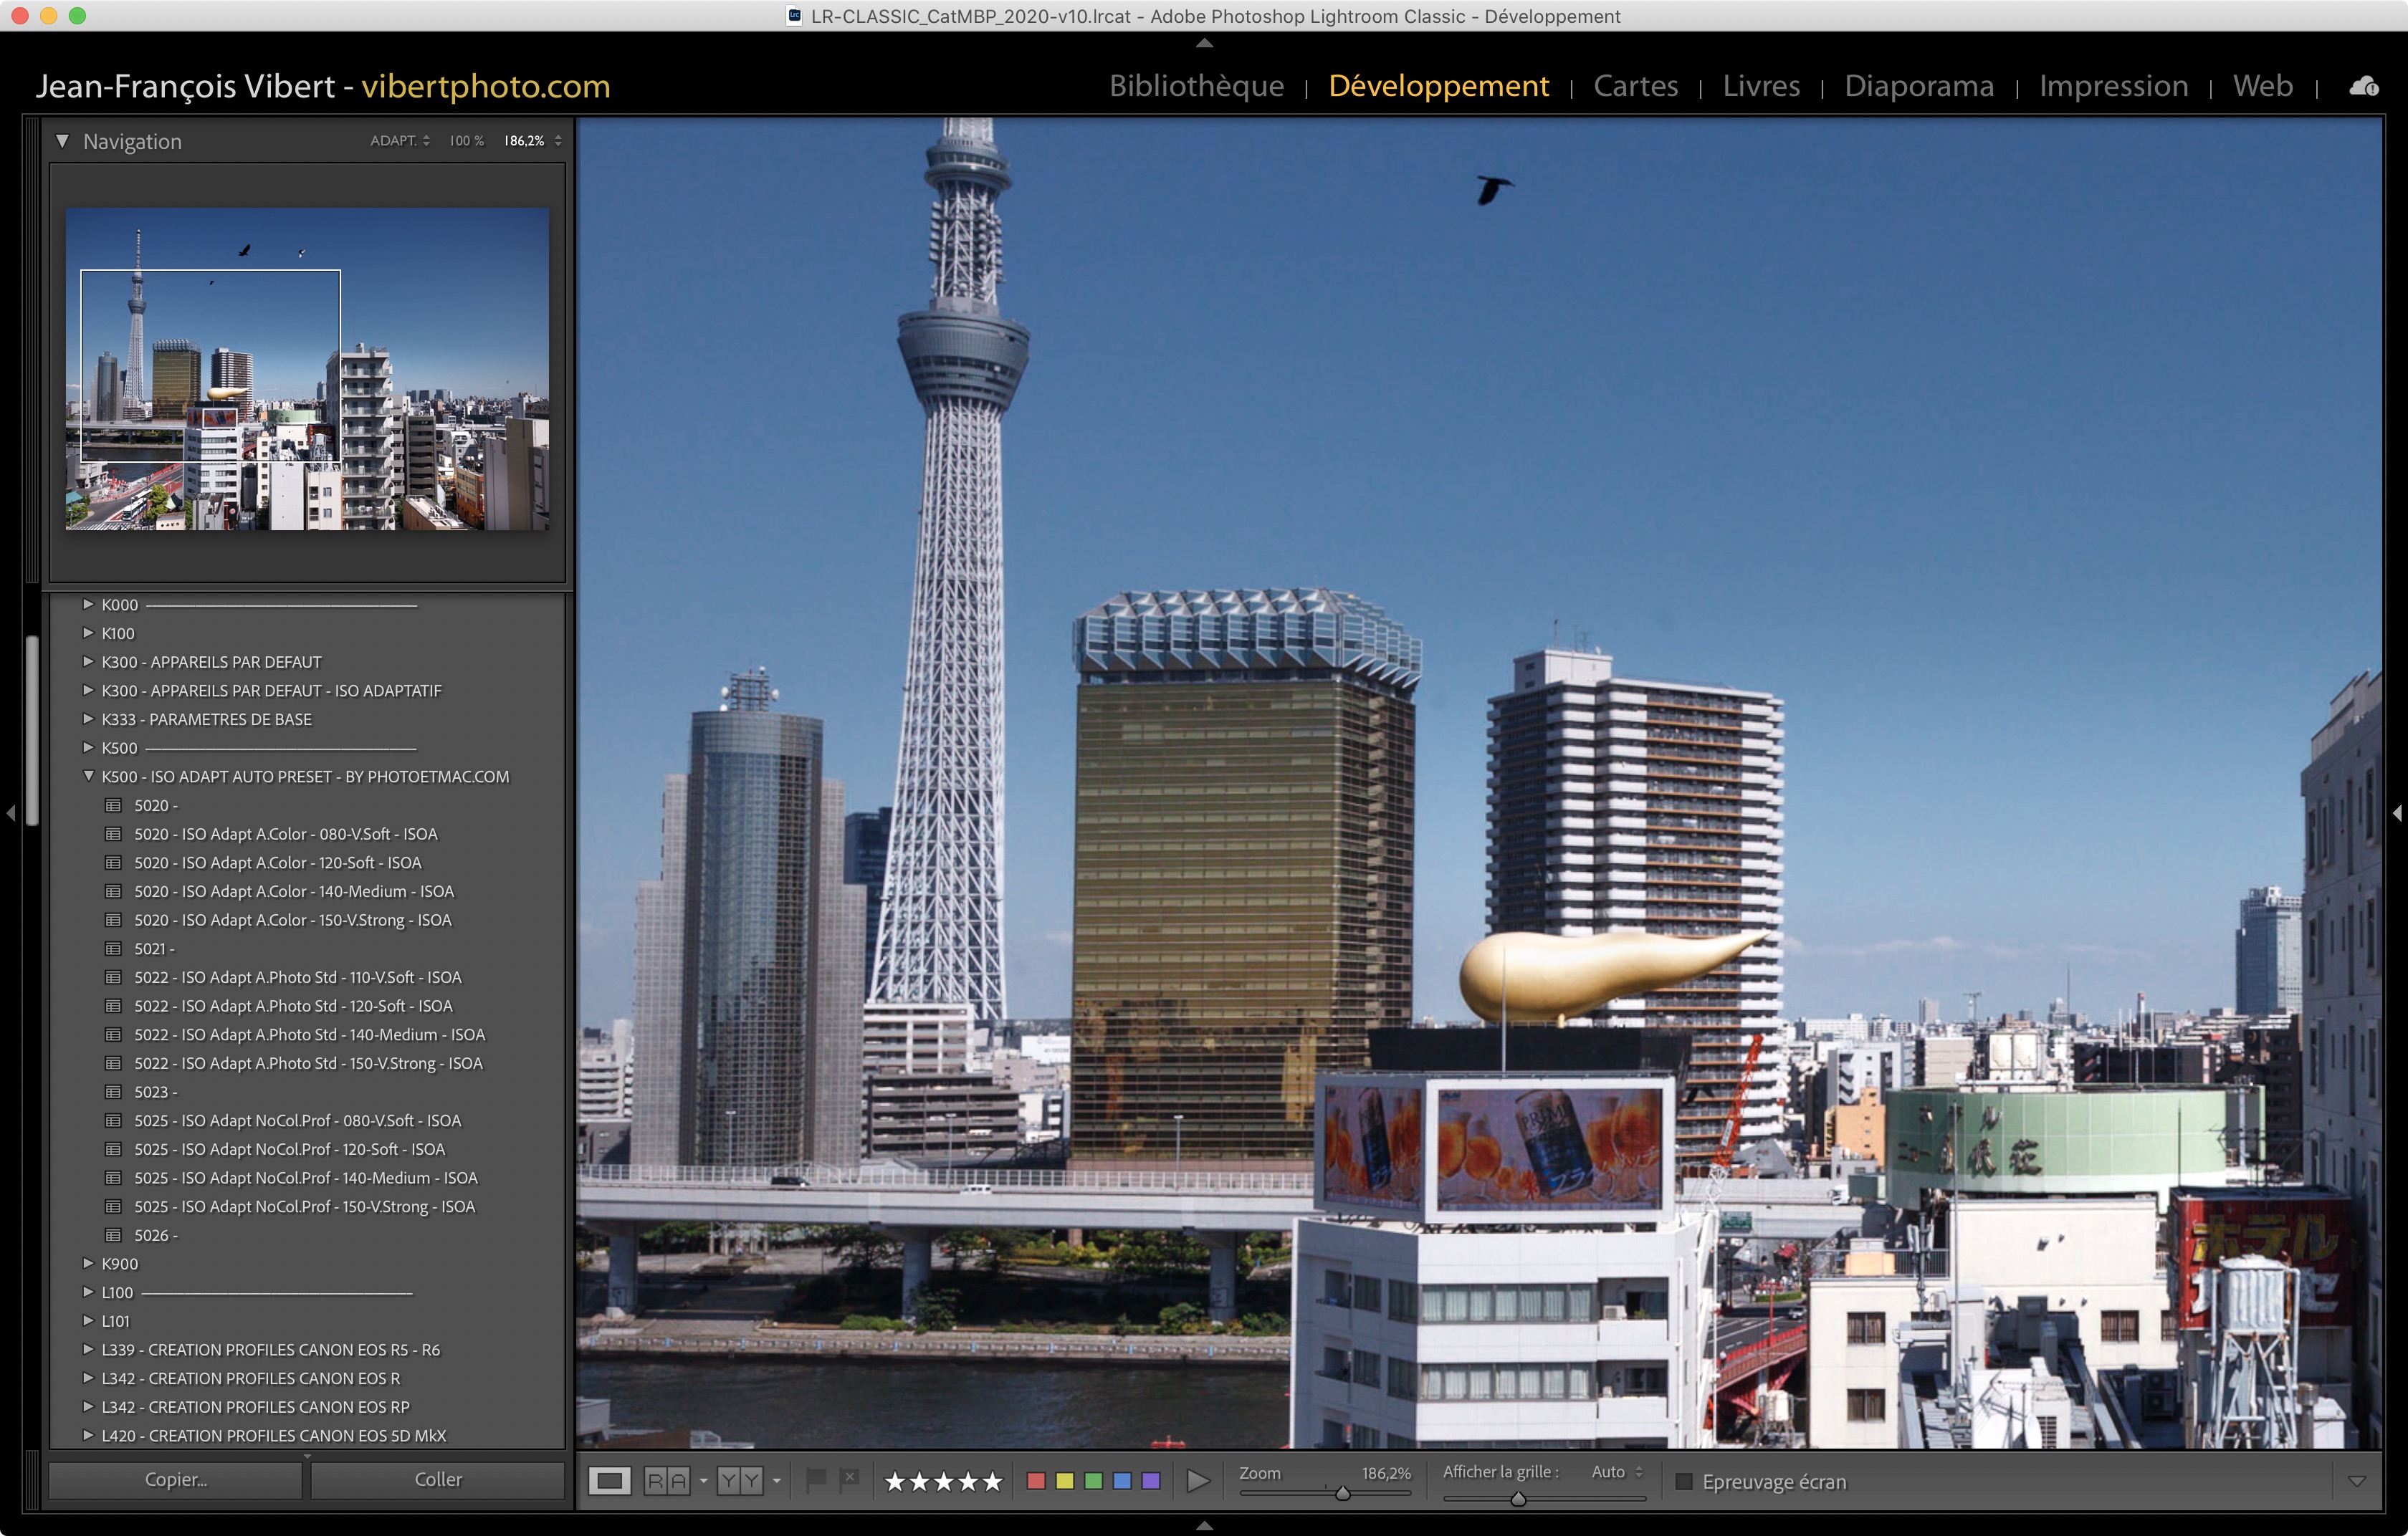Click the fifth rating star
The image size is (2408, 1536).
(x=992, y=1481)
